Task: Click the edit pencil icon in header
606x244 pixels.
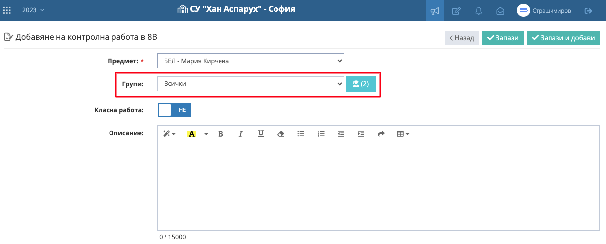Action: click(x=457, y=10)
